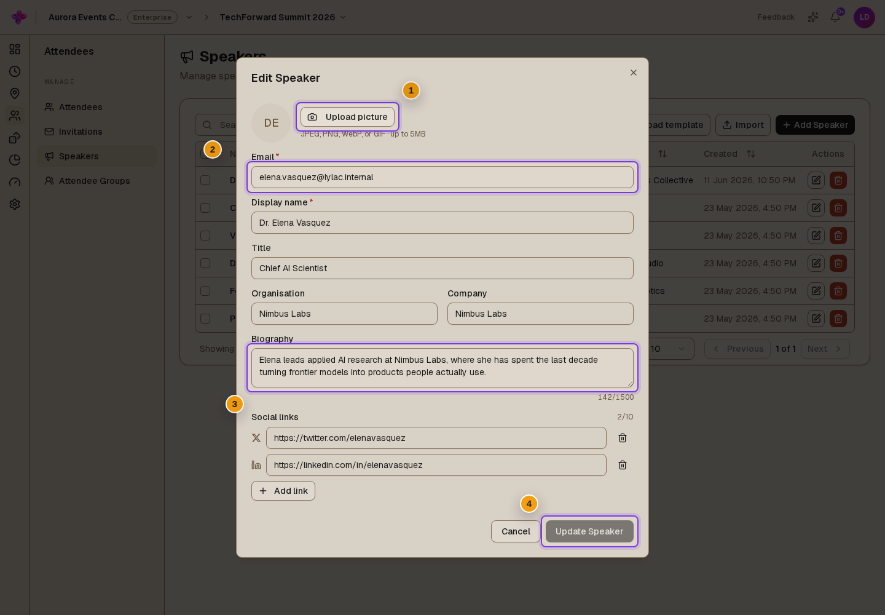Click the pie chart sidebar icon
The image size is (885, 615).
point(15,160)
